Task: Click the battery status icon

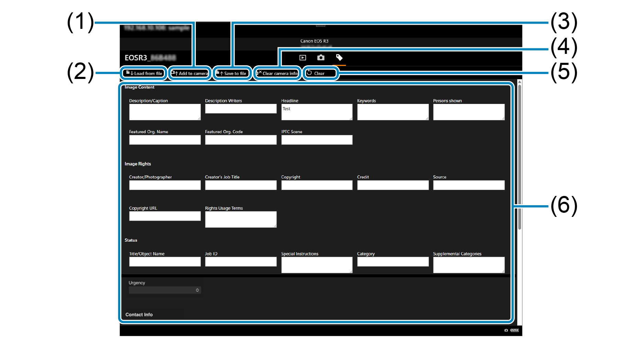Action: (514, 330)
